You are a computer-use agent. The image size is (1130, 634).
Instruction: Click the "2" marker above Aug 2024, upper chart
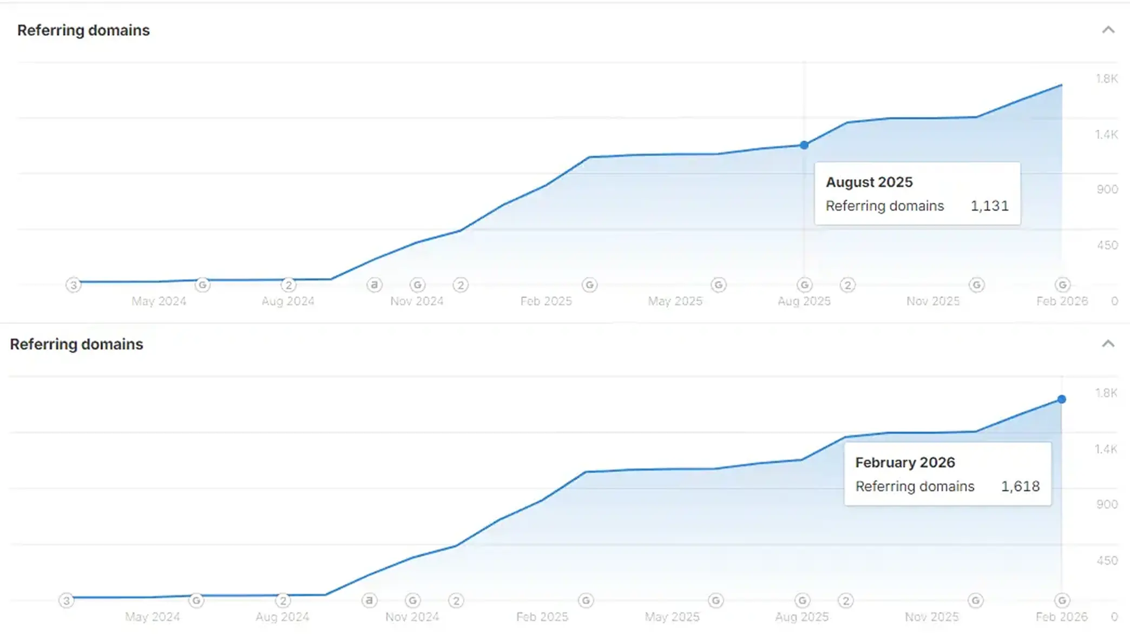(x=288, y=285)
